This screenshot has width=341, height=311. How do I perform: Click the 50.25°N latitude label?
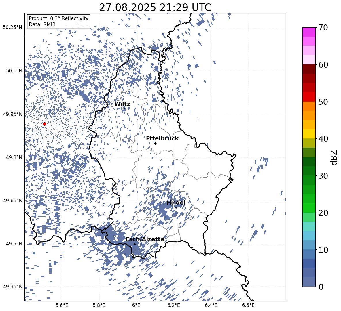13,28
